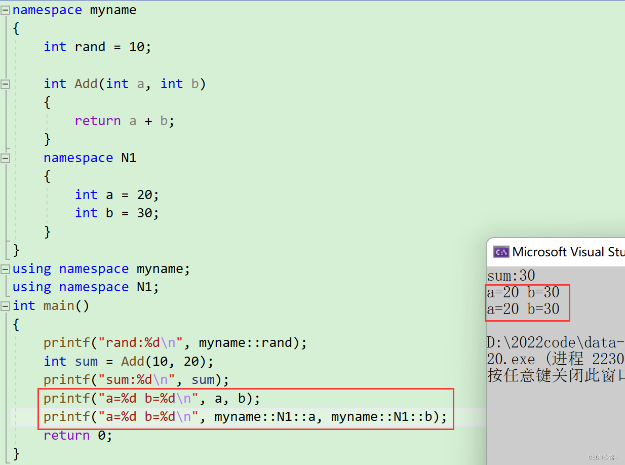Click the sum:30 text in console output

coord(512,276)
